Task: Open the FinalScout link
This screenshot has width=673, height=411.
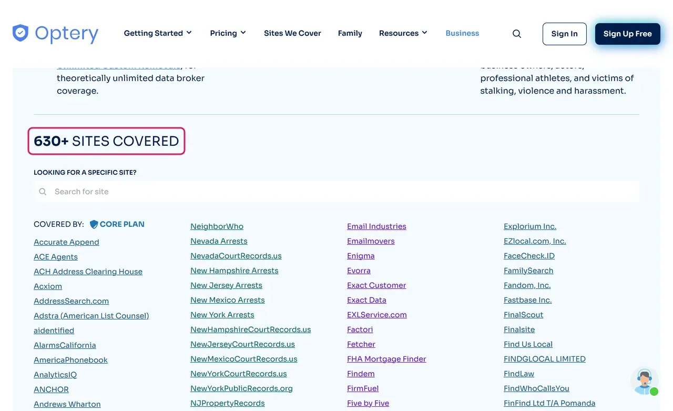Action: [x=523, y=315]
